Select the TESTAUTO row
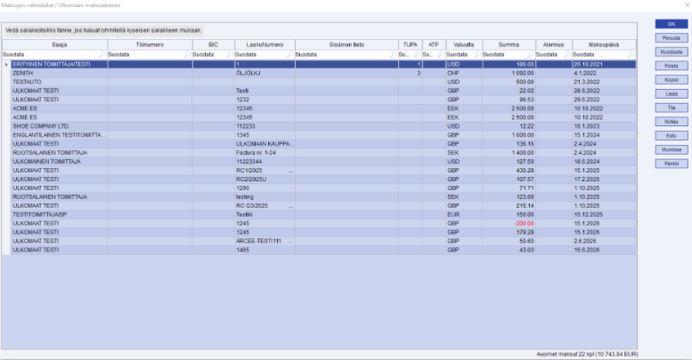 click(x=323, y=82)
